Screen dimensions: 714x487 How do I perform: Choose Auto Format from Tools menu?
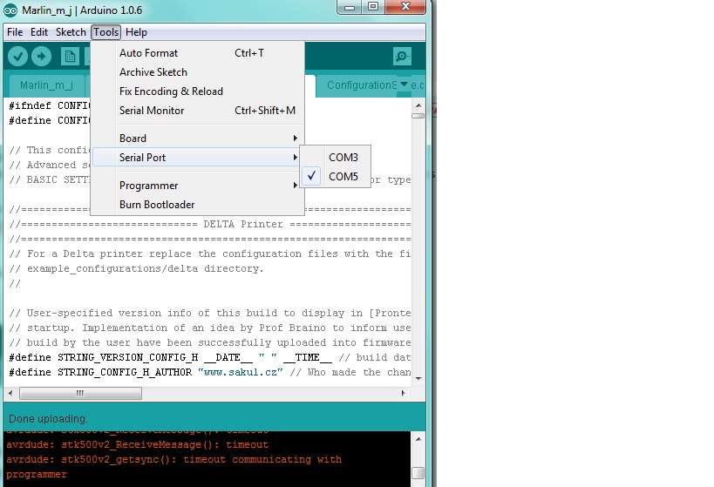(148, 53)
